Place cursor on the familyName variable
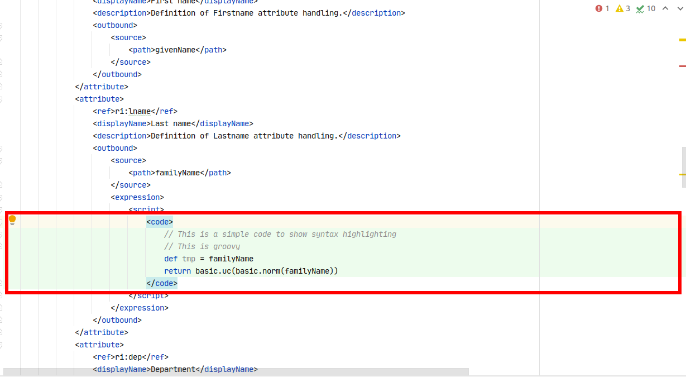 click(232, 259)
